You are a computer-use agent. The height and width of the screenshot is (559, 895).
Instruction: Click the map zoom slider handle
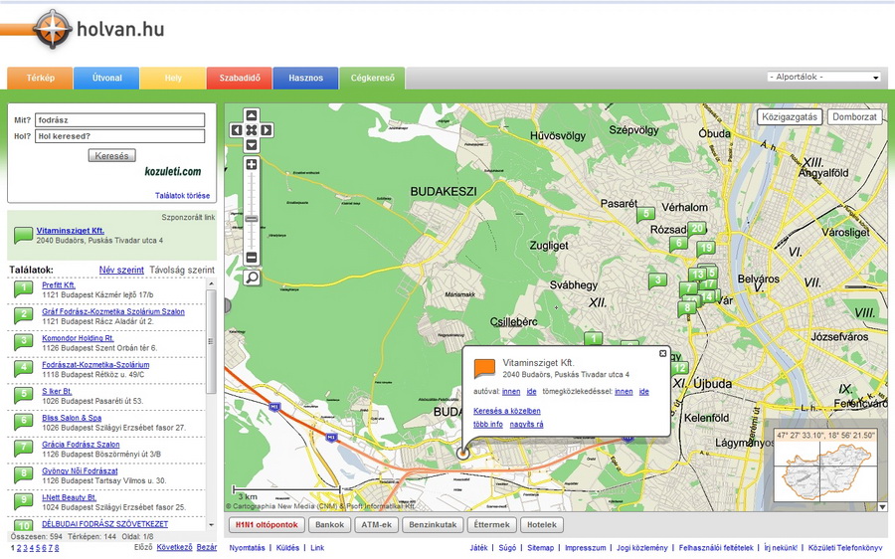tap(252, 219)
